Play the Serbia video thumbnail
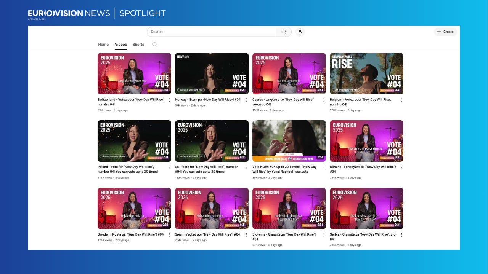 click(x=366, y=208)
